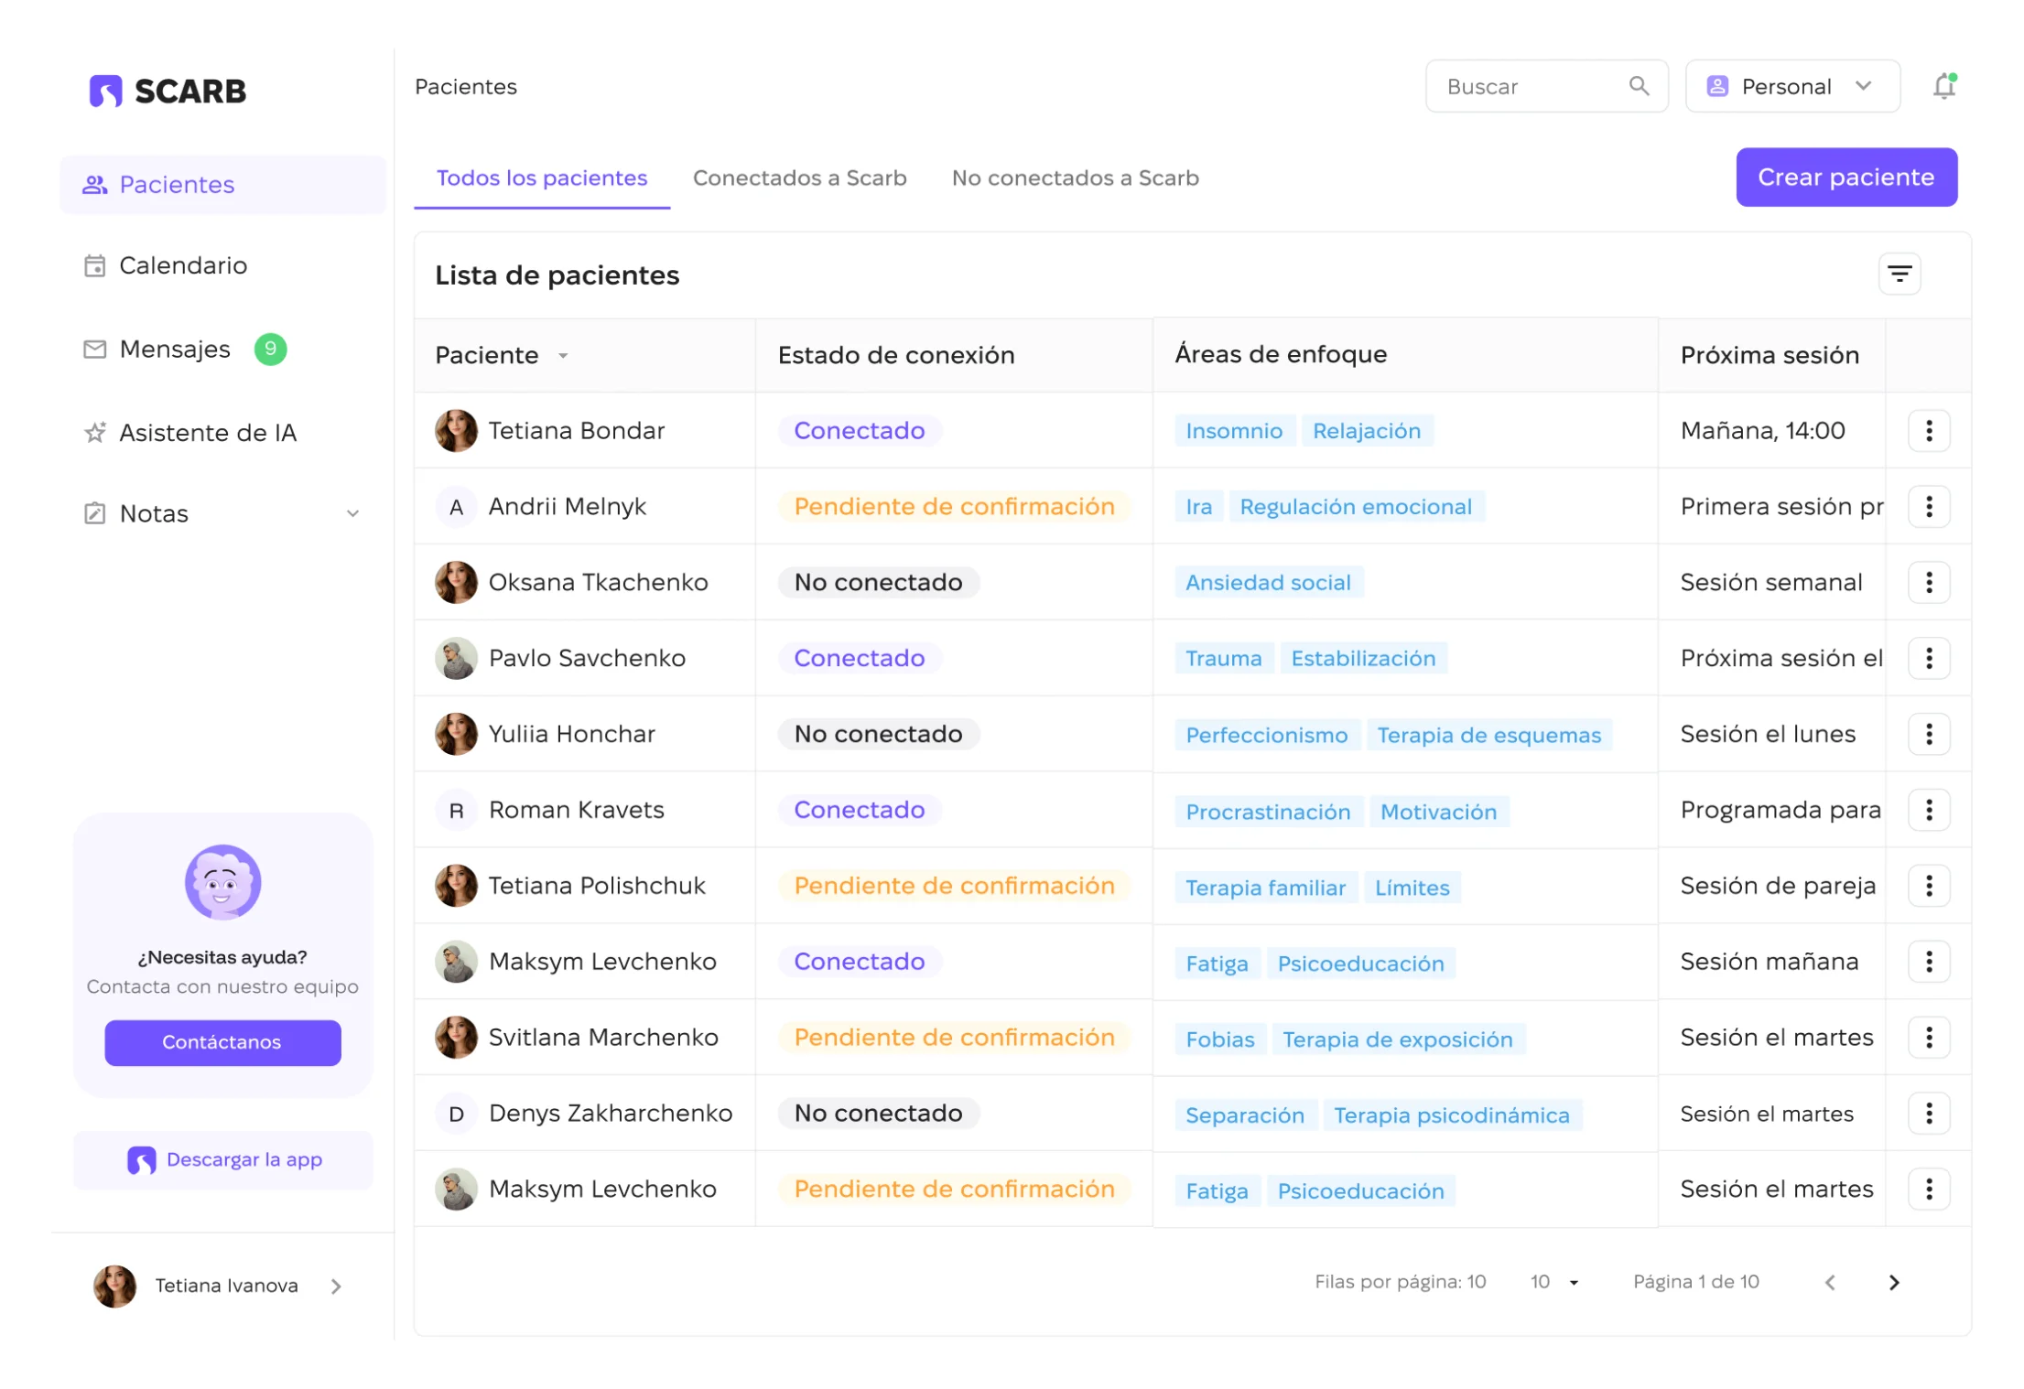Image resolution: width=2024 pixels, height=1389 pixels.
Task: Click the Mensajes unread badge 9
Action: pyautogui.click(x=270, y=349)
